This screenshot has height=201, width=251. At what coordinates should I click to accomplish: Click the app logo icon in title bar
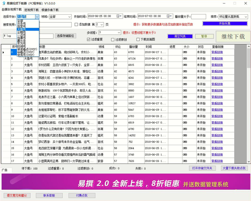click(4, 3)
